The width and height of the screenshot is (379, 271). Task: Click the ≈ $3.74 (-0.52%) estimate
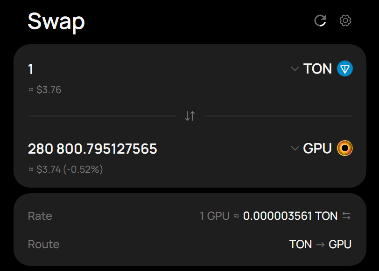66,169
